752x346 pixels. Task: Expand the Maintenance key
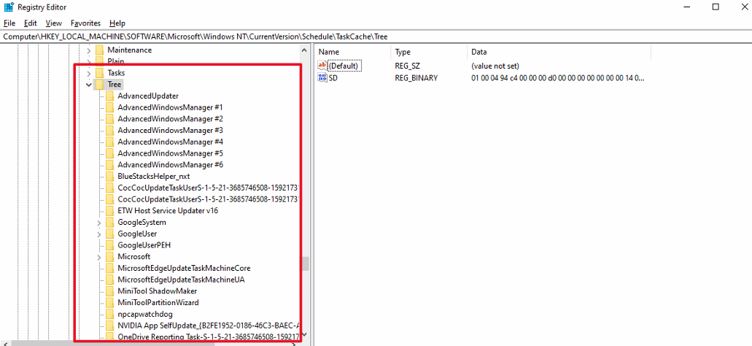(x=89, y=50)
